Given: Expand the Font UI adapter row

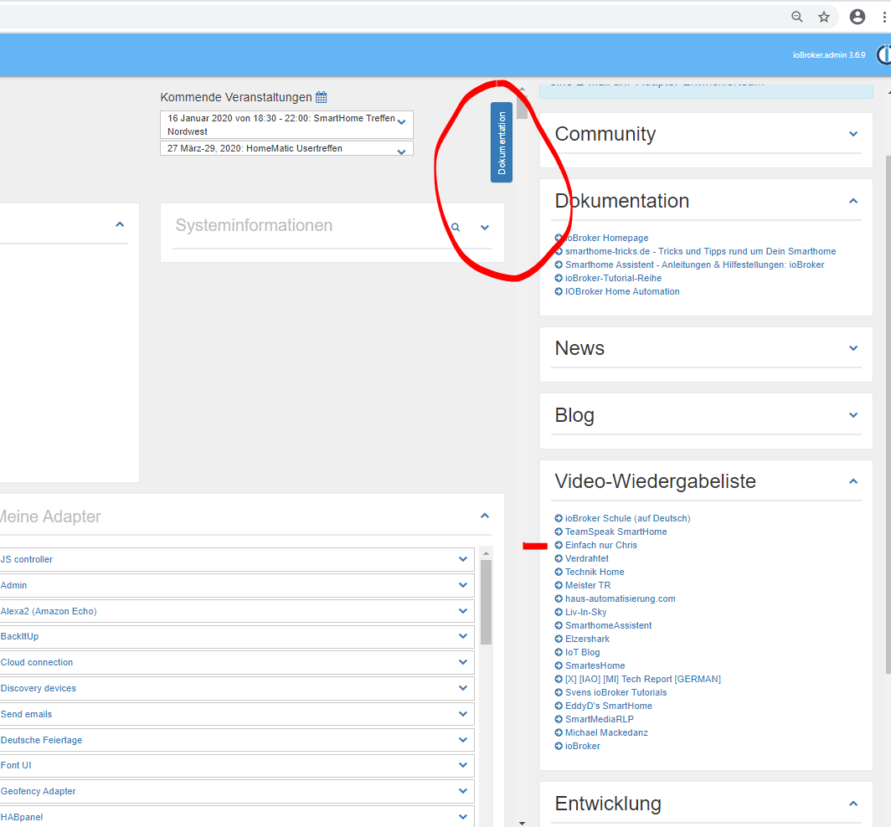Looking at the screenshot, I should tap(463, 765).
